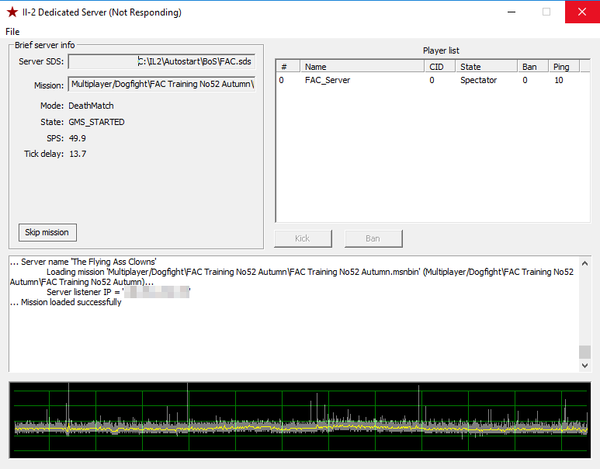The width and height of the screenshot is (600, 469).
Task: Minimize the Il-2 Dedicated Server window
Action: [x=512, y=12]
